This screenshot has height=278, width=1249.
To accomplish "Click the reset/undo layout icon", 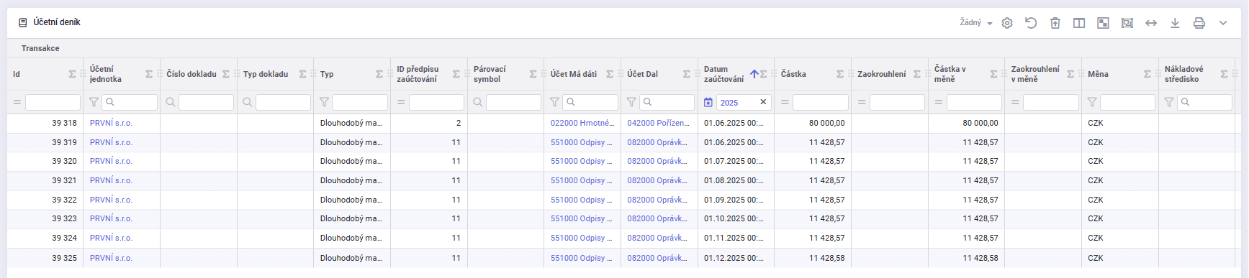I will click(1031, 23).
